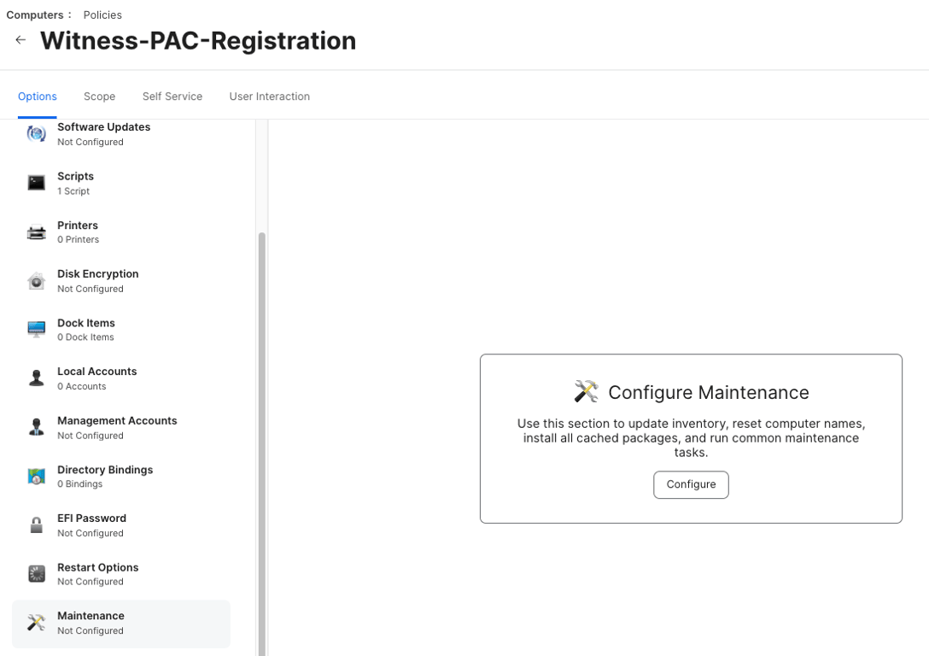
Task: Switch to the Scope tab
Action: point(99,97)
